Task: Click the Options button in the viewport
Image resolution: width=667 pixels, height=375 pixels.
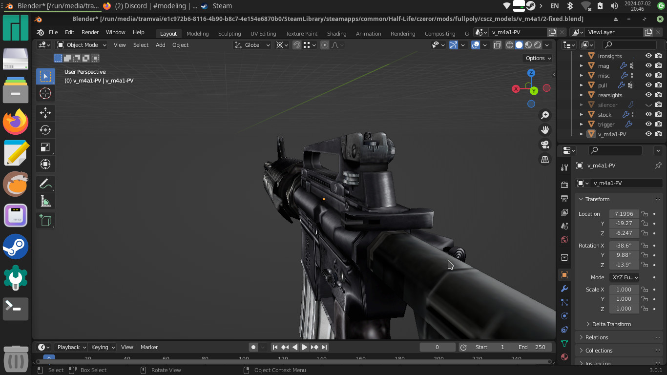Action: click(x=537, y=58)
